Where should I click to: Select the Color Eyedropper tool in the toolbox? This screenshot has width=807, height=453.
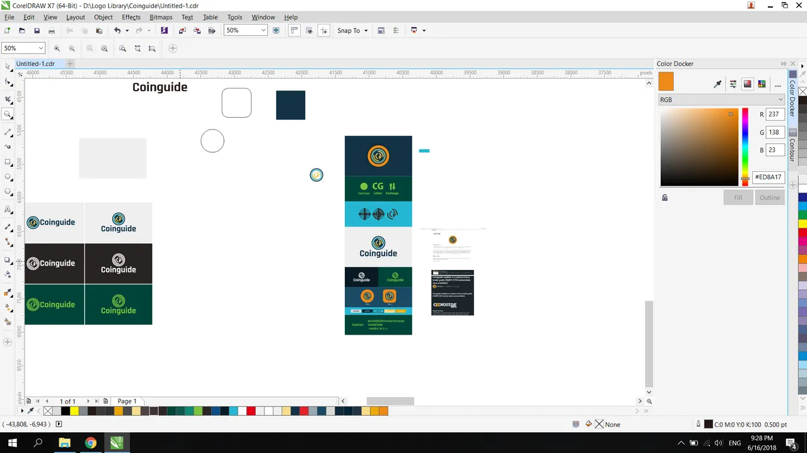(x=8, y=293)
